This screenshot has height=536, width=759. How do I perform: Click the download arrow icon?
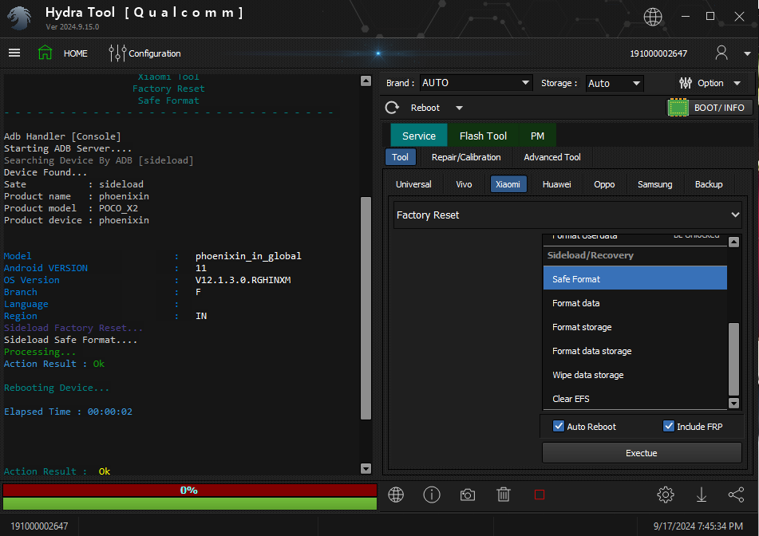(702, 495)
